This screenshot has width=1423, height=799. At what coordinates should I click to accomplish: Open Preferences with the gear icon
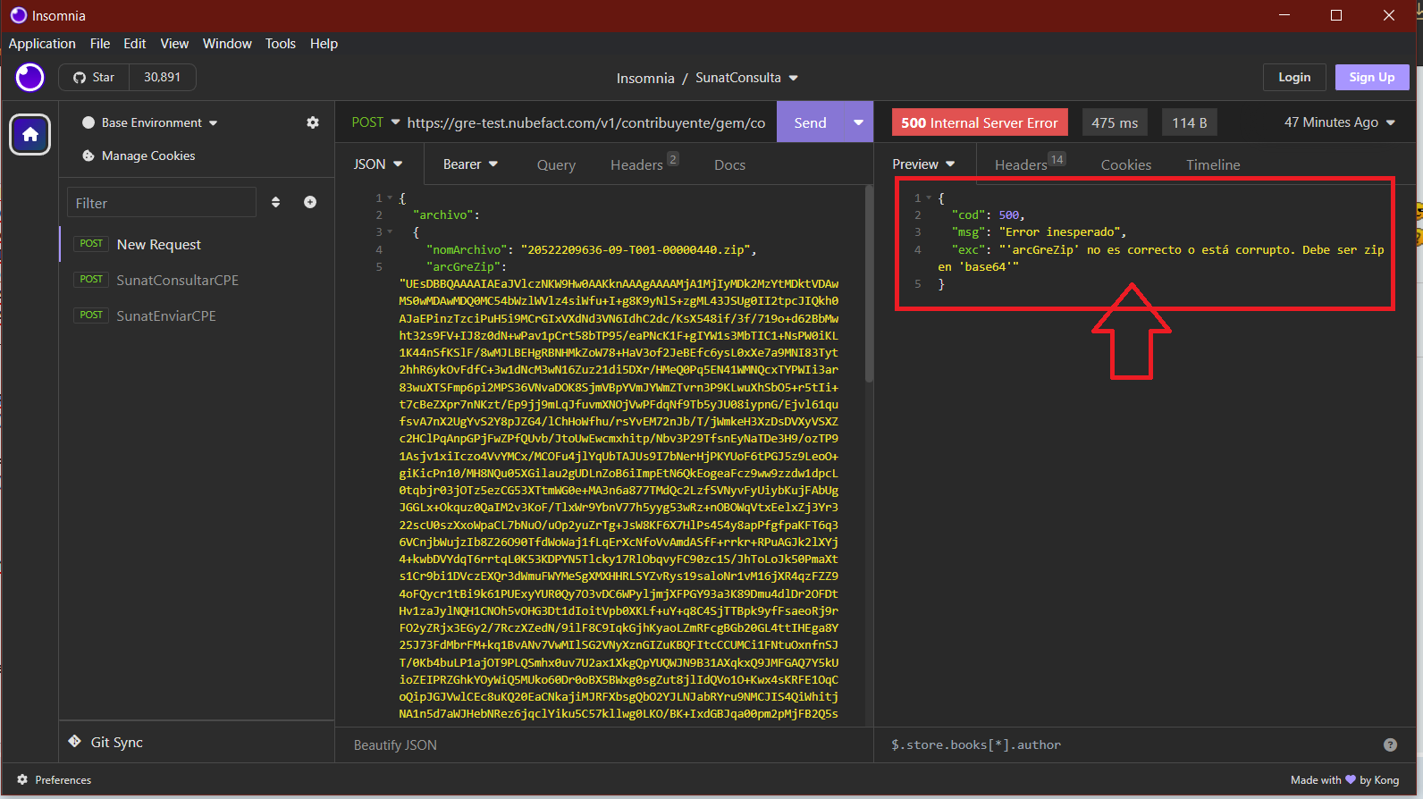tap(22, 779)
